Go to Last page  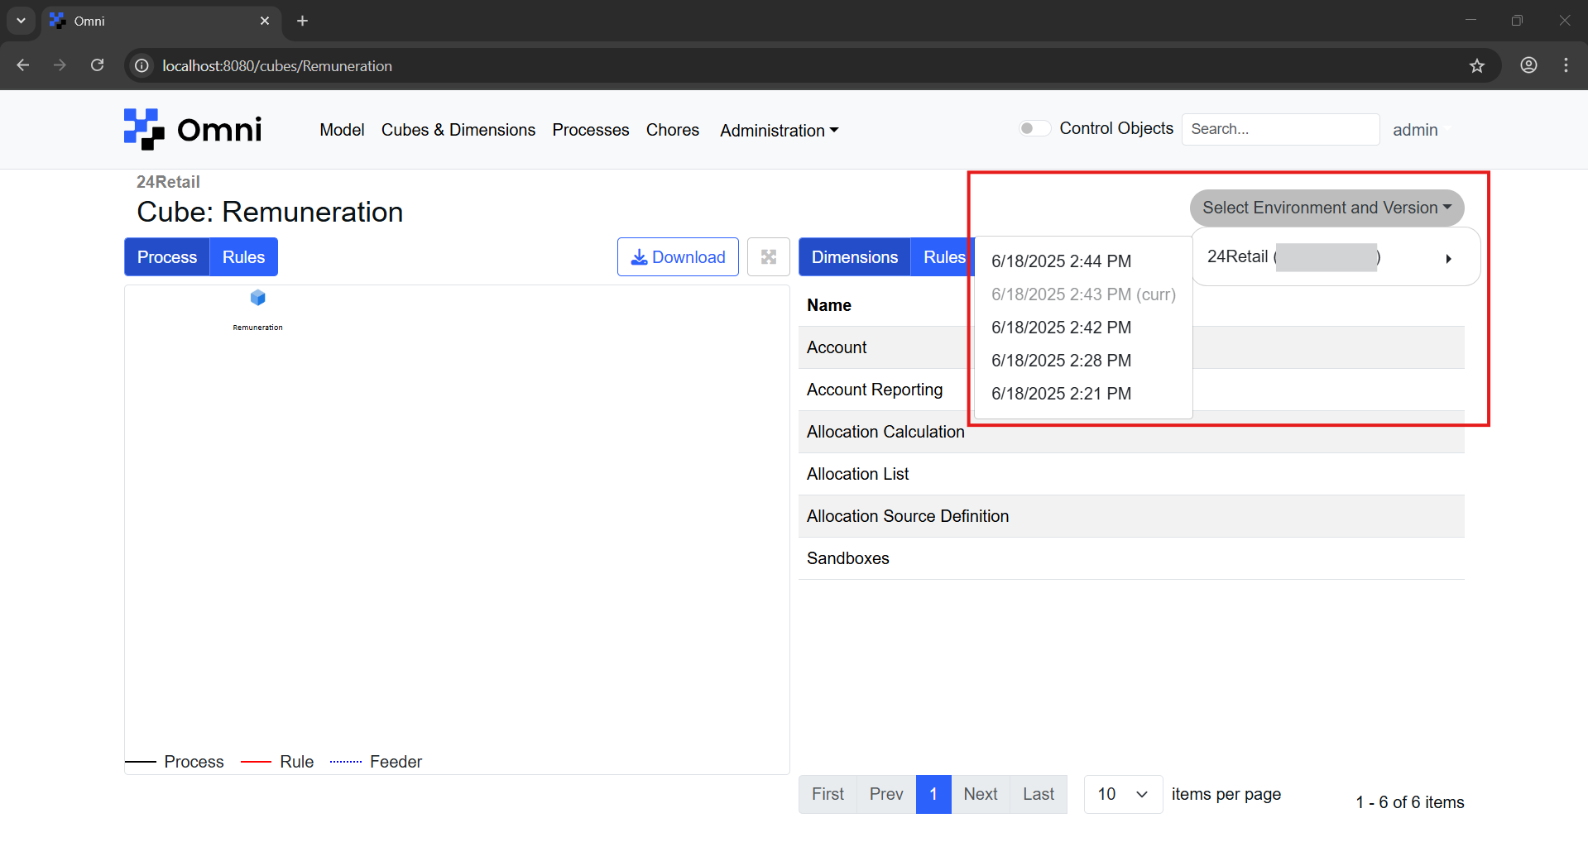1039,794
